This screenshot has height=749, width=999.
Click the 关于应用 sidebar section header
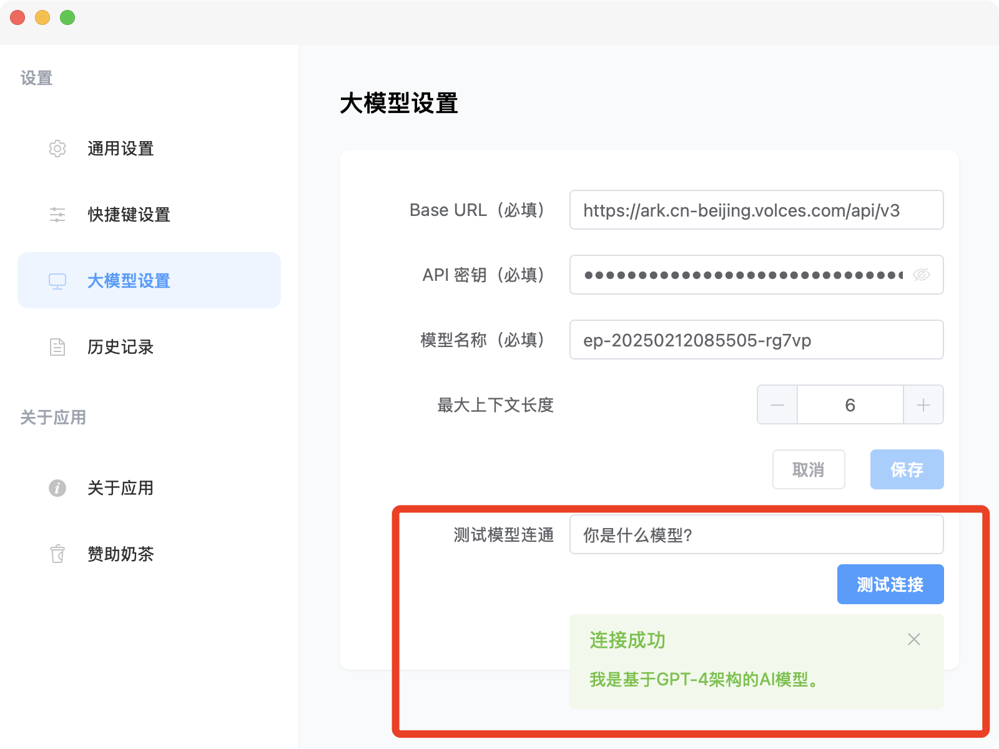(53, 417)
